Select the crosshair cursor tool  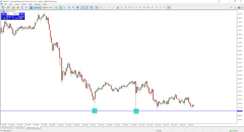point(101,7)
